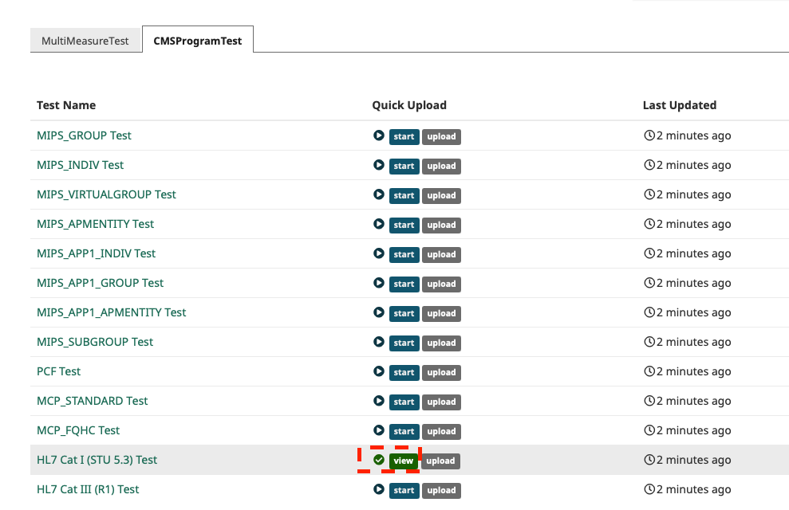Viewport: 789px width, 510px height.
Task: Click the play icon for MIPS_GROUP Test
Action: 378,135
